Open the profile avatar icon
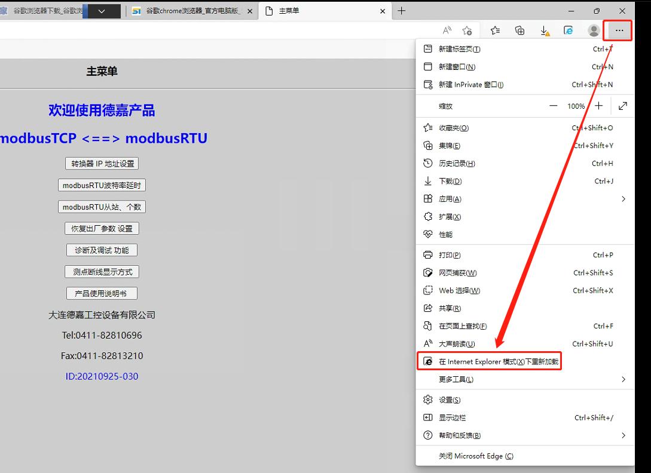This screenshot has width=651, height=473. click(594, 30)
